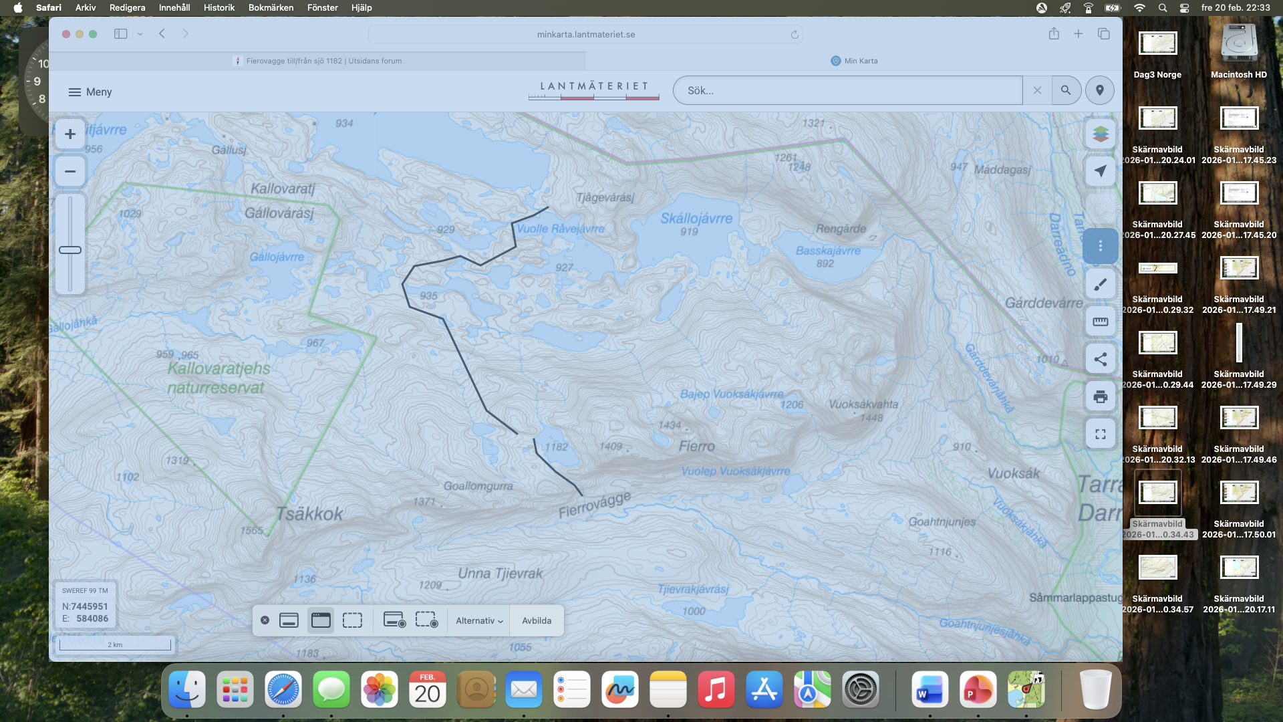1283x722 pixels.
Task: Expand the Safari sidebar chevron dropdown
Action: point(140,34)
